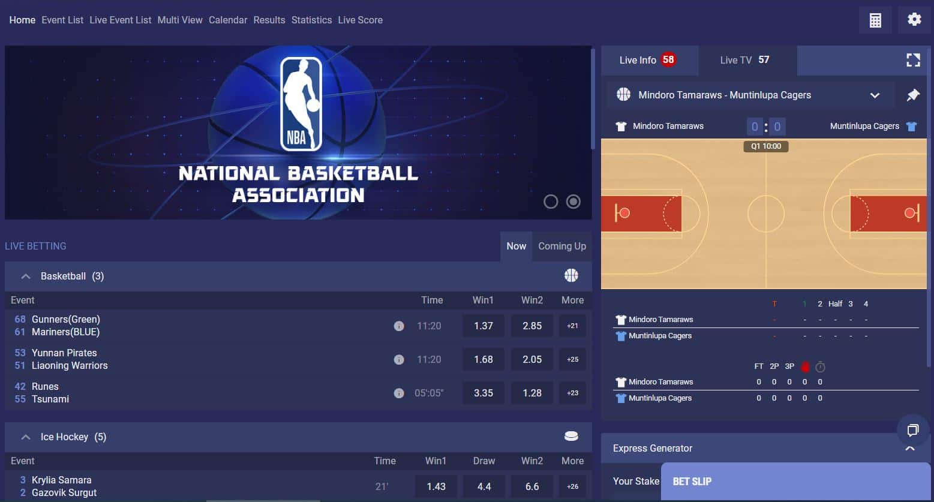Bet Win2 6.6 on Gazovik Surgut
This screenshot has height=502, width=934.
532,486
